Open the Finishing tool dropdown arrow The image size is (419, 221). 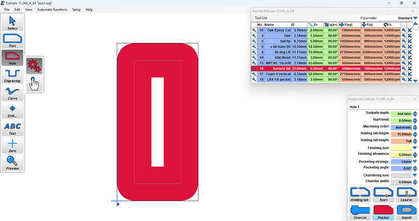pyautogui.click(x=415, y=148)
